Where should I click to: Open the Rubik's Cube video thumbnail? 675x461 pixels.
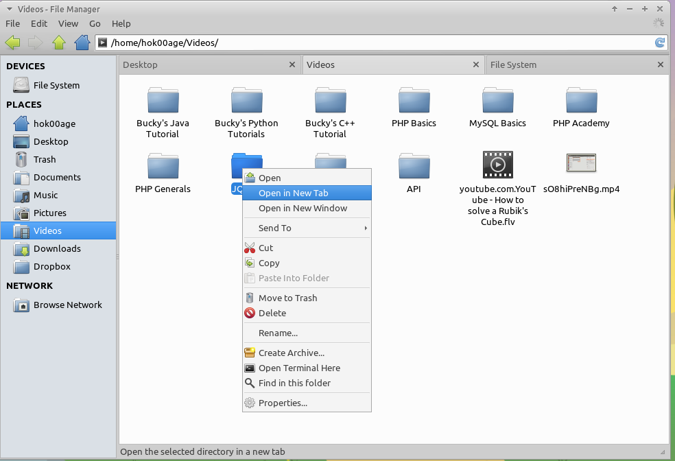[x=497, y=165]
